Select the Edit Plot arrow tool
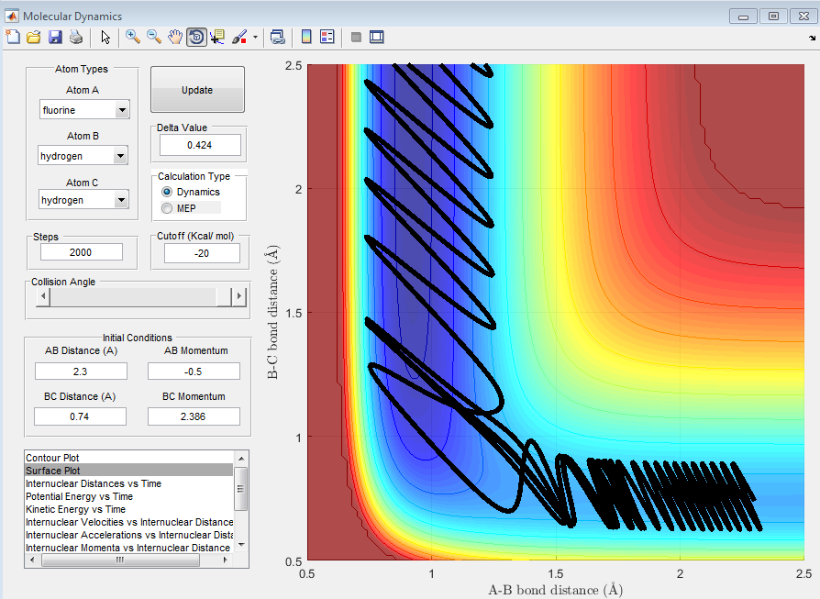Image resolution: width=820 pixels, height=599 pixels. tap(105, 37)
